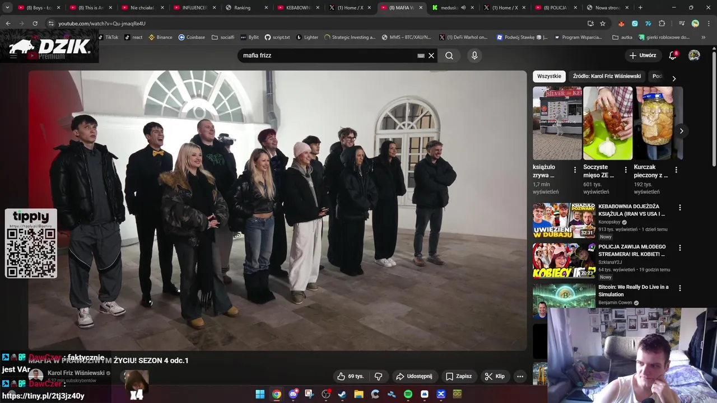Open the Karol Friz Wiśniewski channel avatar
717x403 pixels.
(36, 376)
